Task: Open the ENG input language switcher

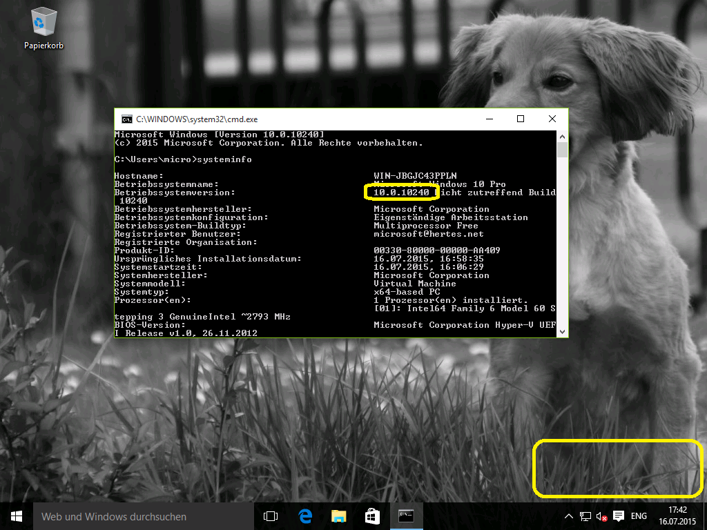Action: [x=639, y=516]
